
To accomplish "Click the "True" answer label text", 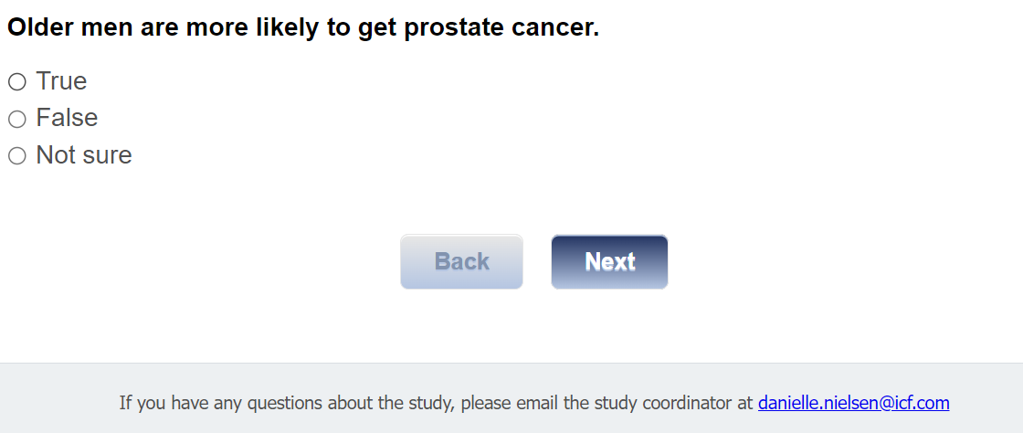I will [61, 81].
